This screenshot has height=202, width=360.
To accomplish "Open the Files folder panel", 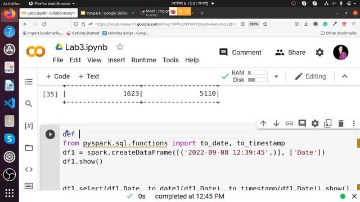I will pyautogui.click(x=29, y=148).
